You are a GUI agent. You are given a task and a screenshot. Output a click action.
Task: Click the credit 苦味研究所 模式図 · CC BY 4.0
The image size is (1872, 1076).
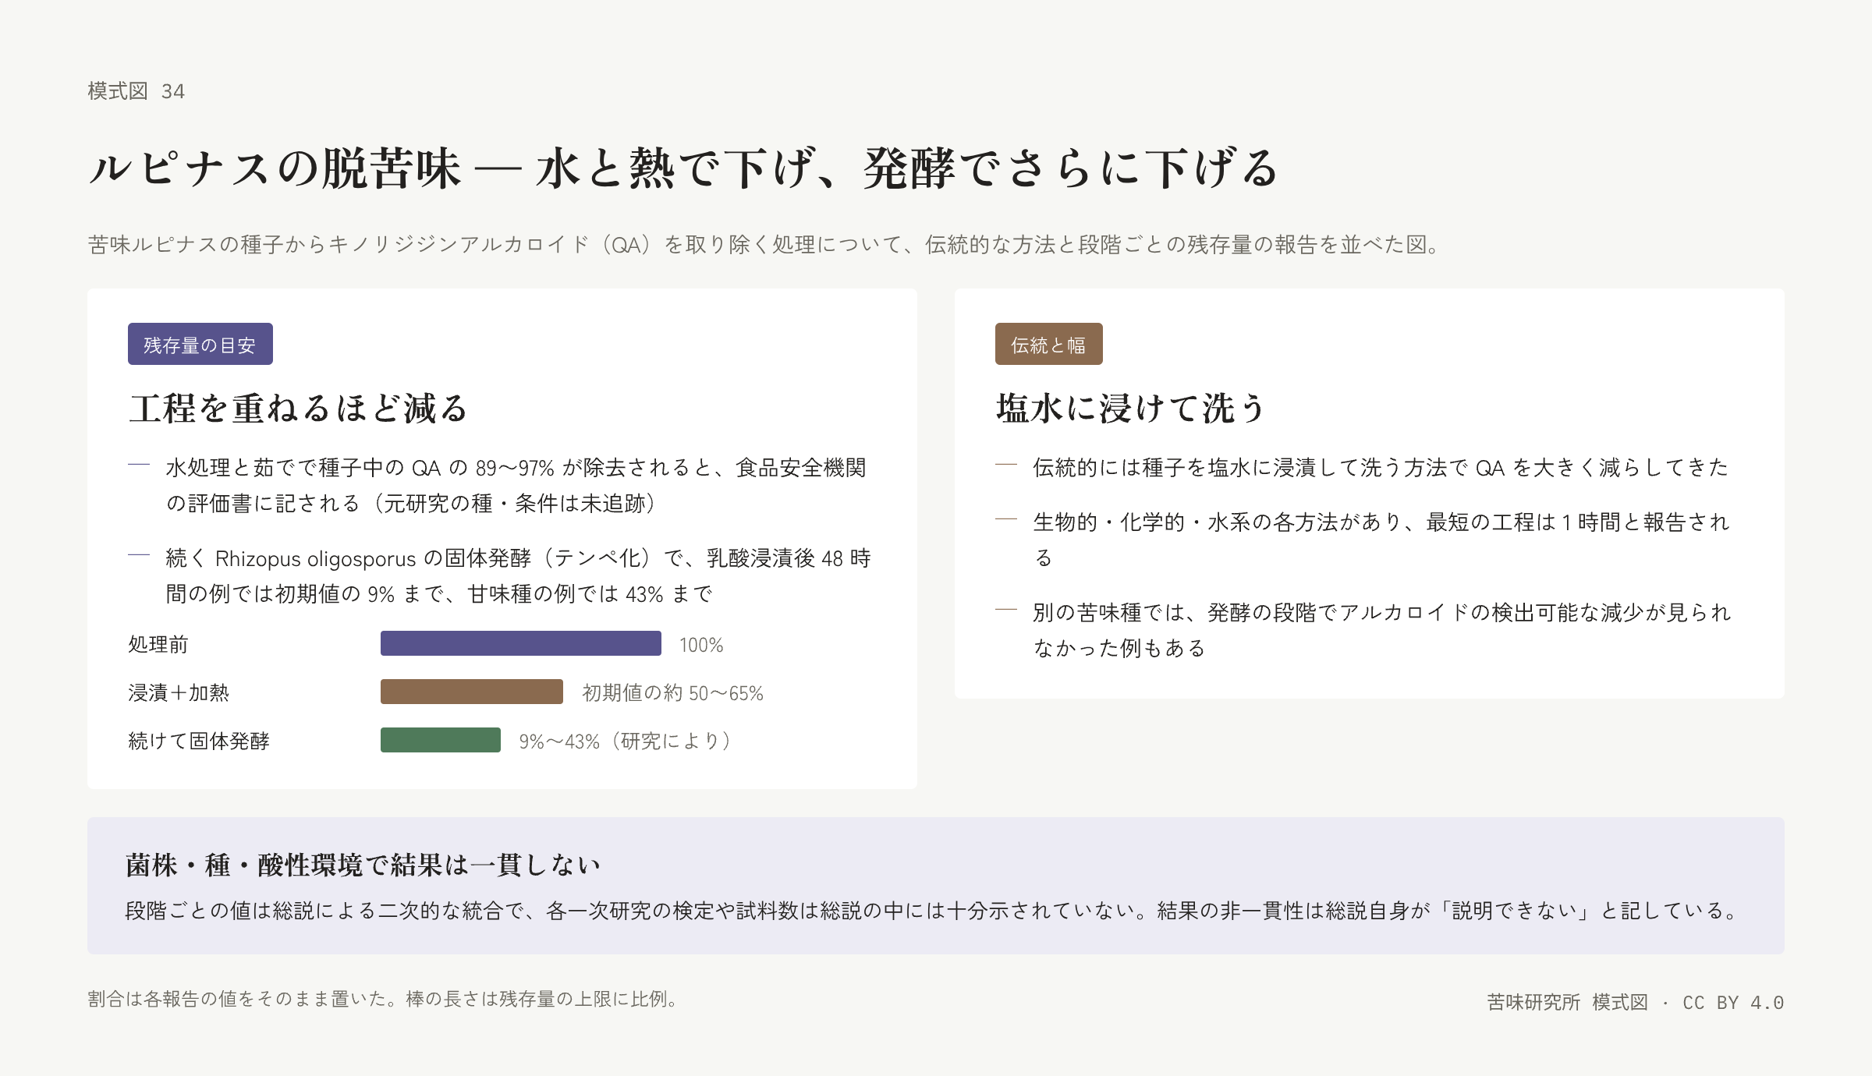point(1636,1003)
